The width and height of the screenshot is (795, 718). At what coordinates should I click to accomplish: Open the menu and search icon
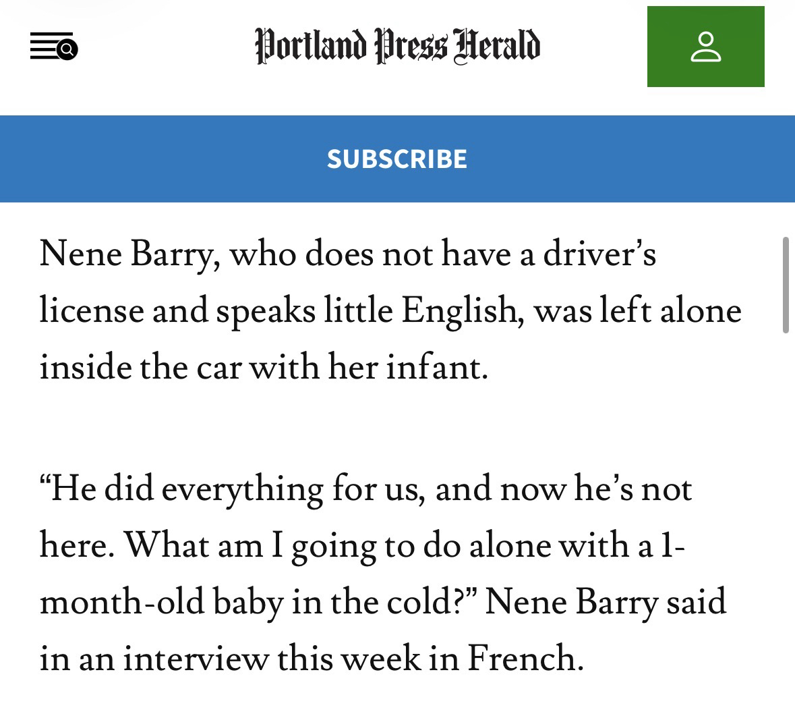tap(54, 47)
